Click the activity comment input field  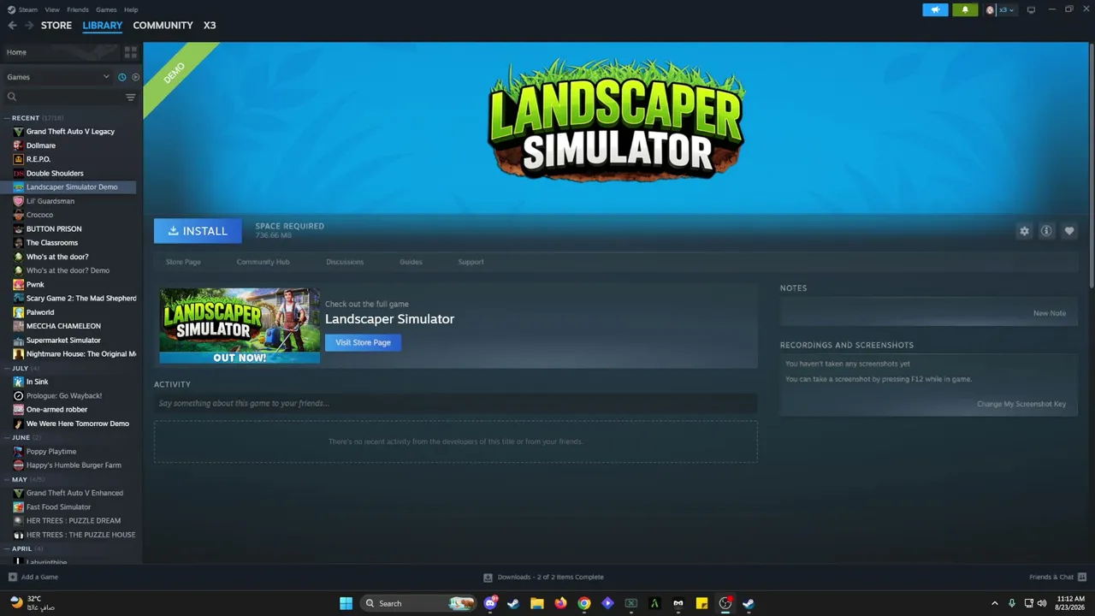click(455, 403)
